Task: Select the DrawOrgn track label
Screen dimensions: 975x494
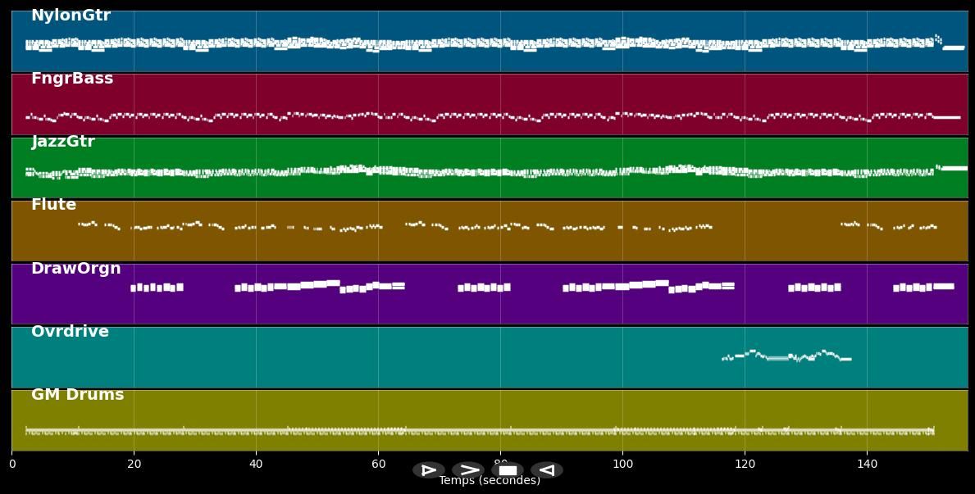Action: point(75,269)
